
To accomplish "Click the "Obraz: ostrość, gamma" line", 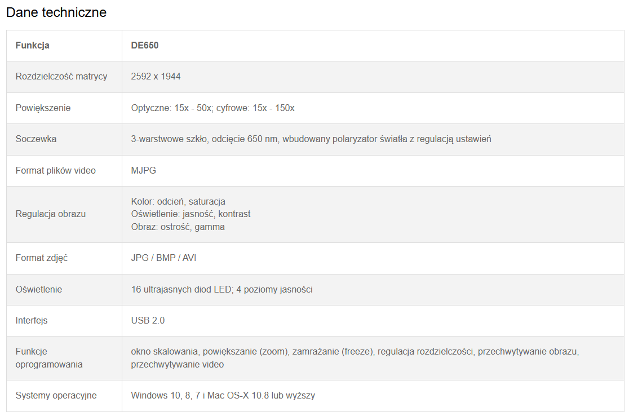I will coord(178,227).
